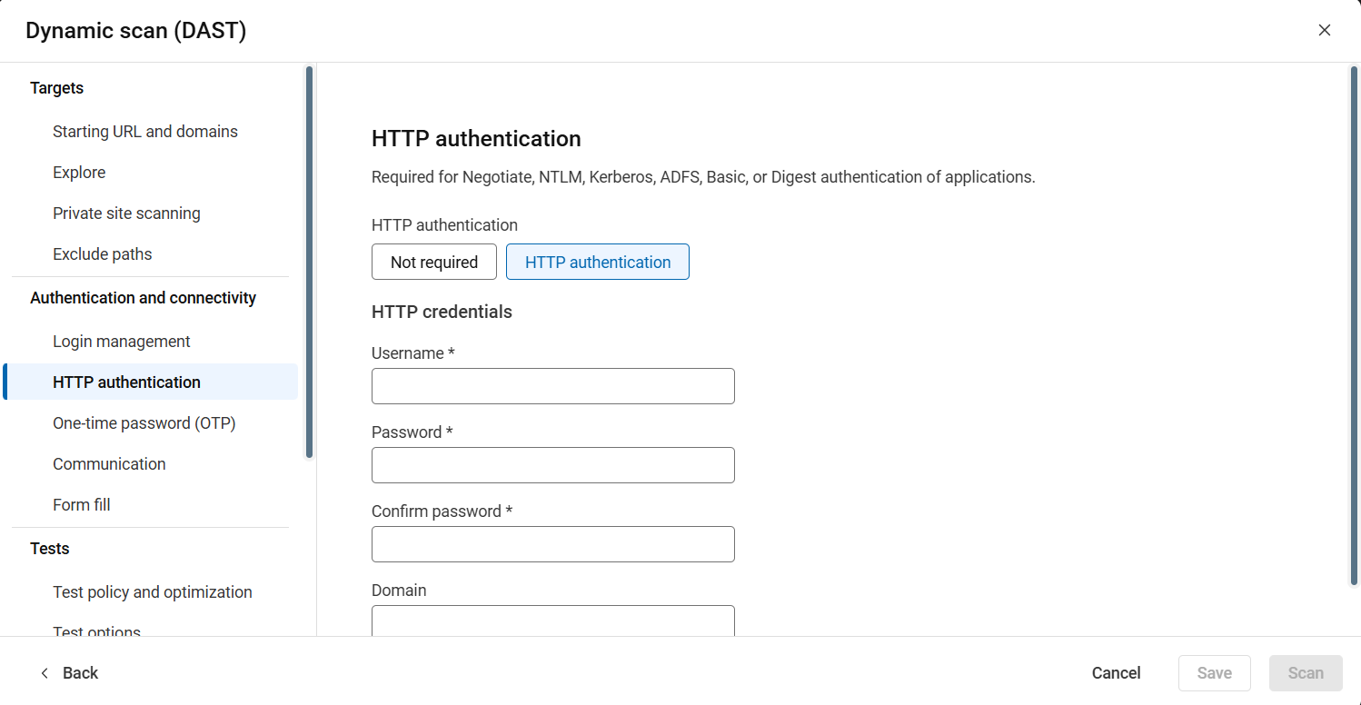The height and width of the screenshot is (705, 1361).
Task: Open Login management section
Action: click(x=122, y=342)
